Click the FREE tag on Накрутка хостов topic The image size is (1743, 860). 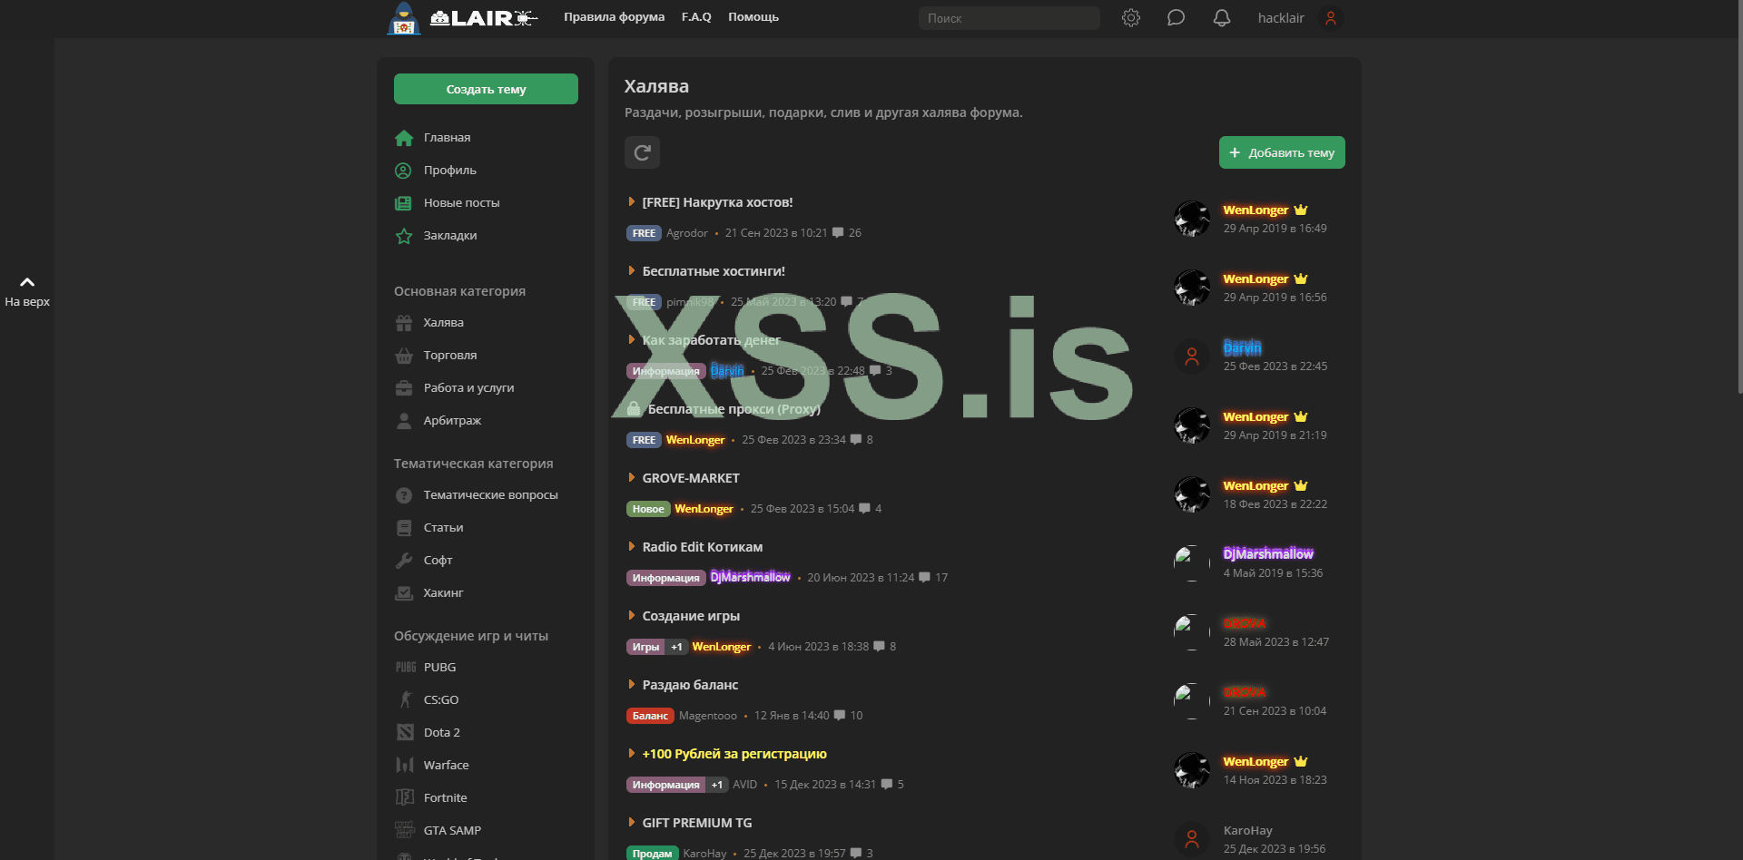(x=644, y=233)
